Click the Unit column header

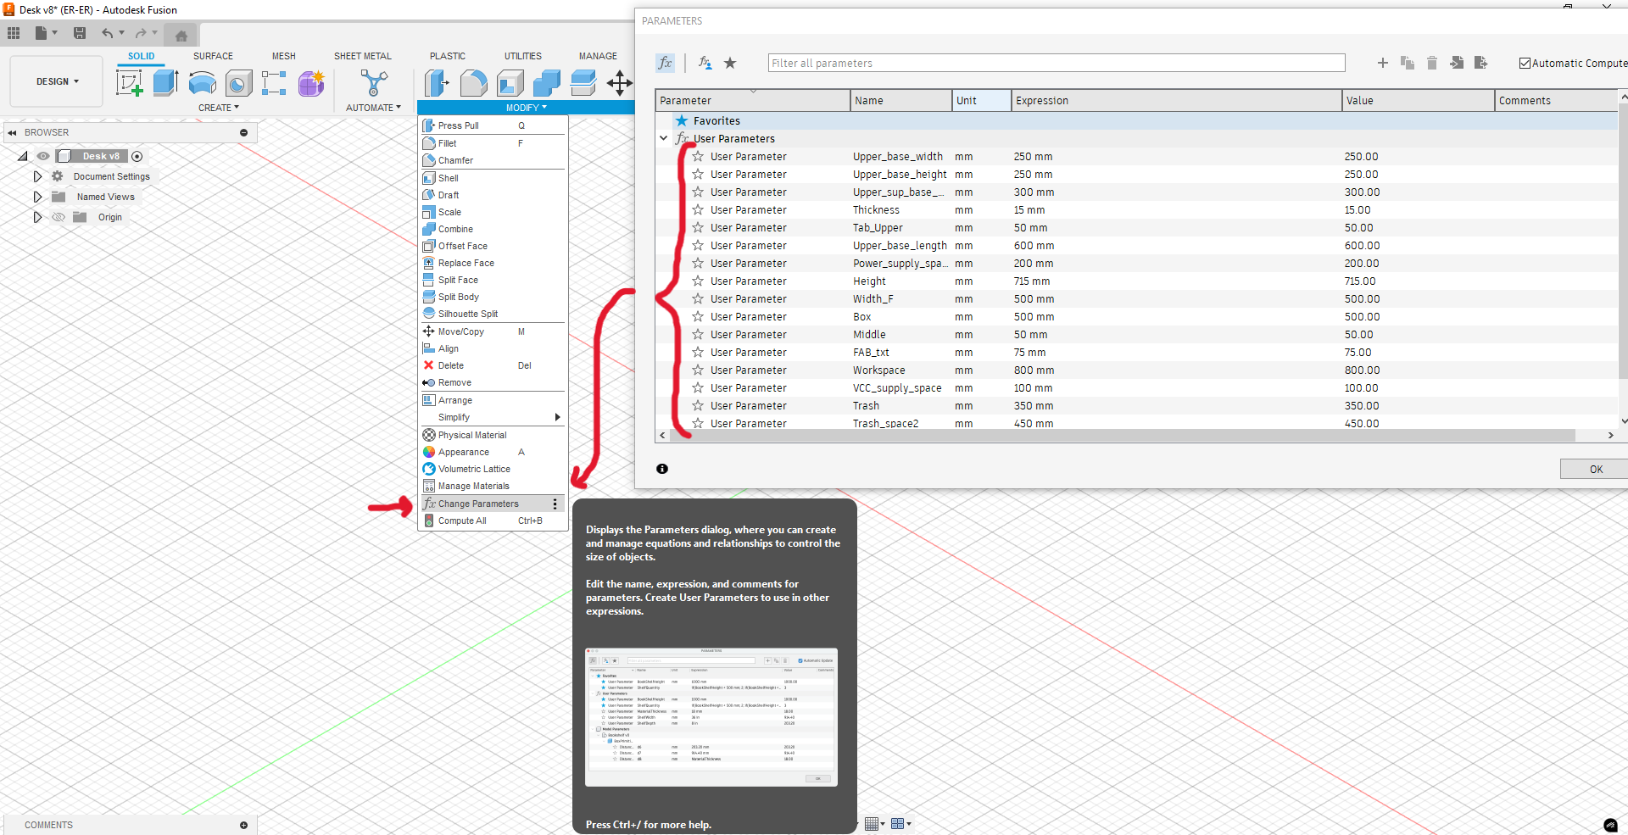981,100
